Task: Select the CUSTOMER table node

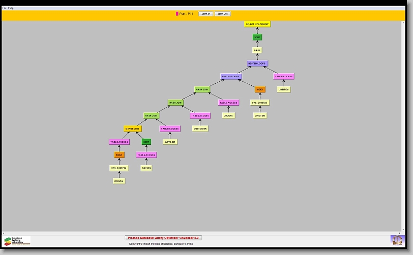Action: (200, 129)
